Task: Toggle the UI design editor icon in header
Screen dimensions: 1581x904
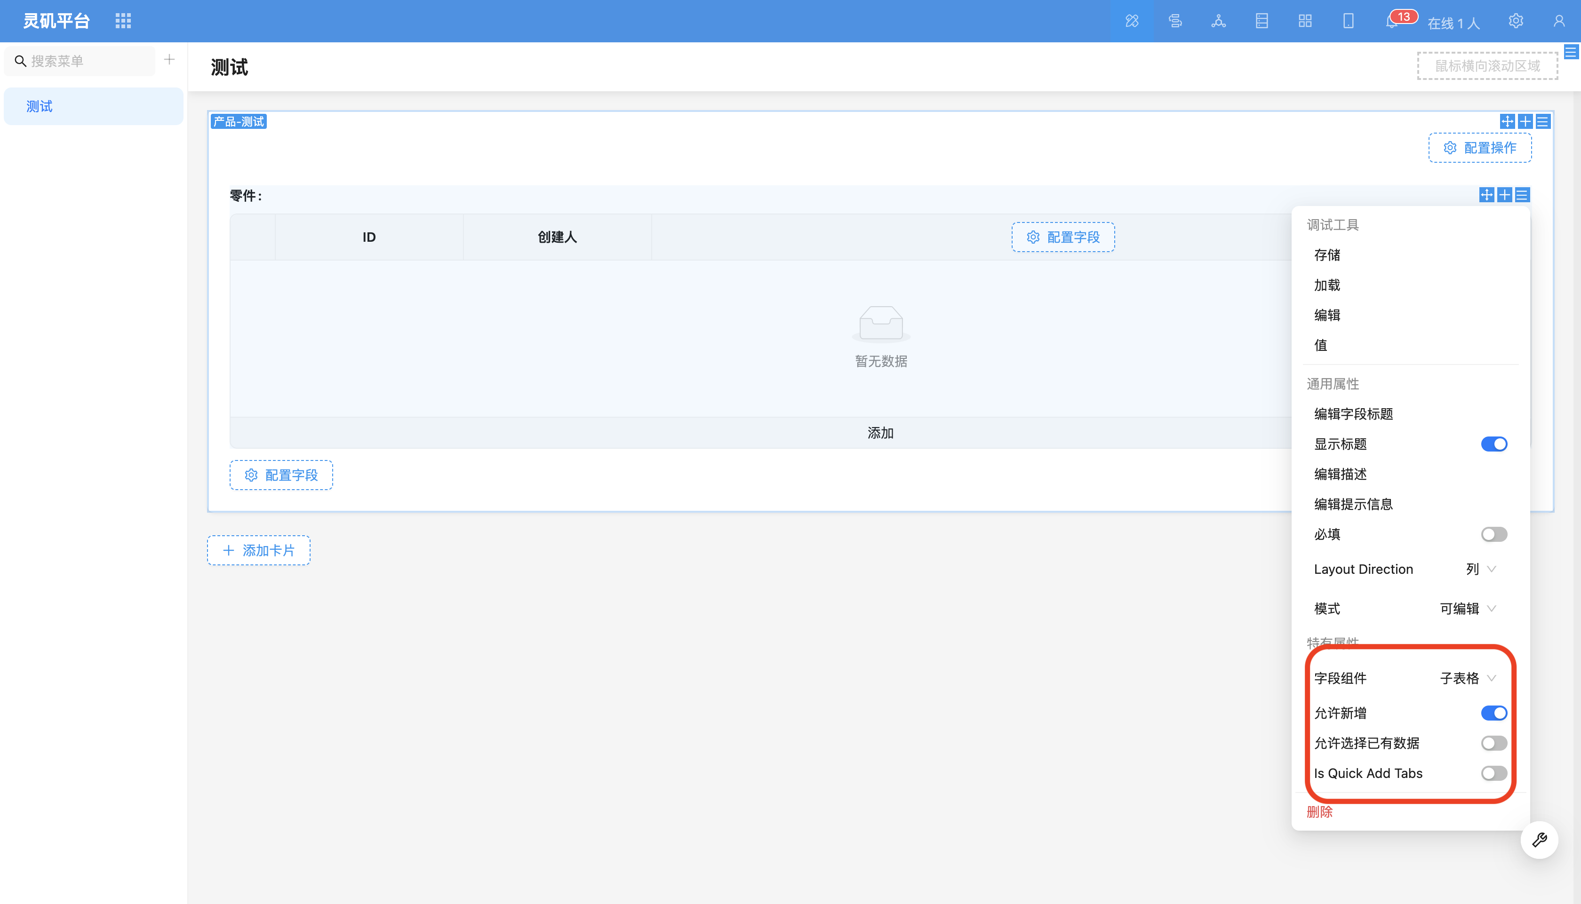Action: pyautogui.click(x=1132, y=21)
